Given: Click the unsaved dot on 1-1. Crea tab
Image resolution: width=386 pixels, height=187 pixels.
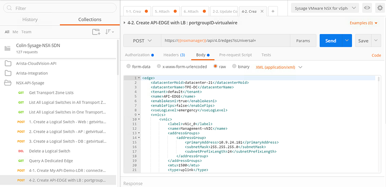Looking at the screenshot, I should coord(146,11).
